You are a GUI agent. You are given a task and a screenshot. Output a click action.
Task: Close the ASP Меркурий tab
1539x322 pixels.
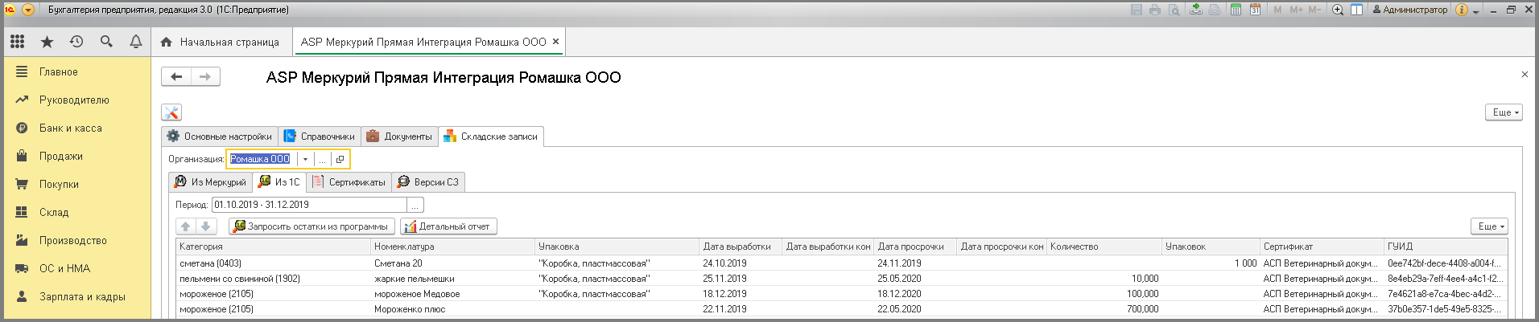(555, 41)
